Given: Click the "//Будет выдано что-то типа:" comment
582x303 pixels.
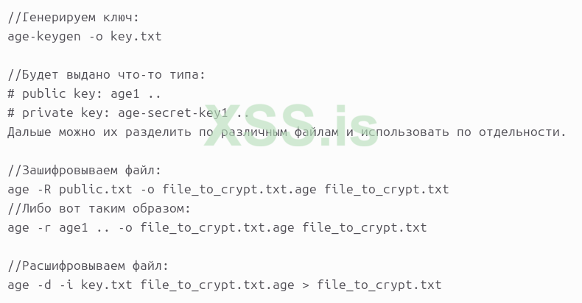Looking at the screenshot, I should (106, 74).
